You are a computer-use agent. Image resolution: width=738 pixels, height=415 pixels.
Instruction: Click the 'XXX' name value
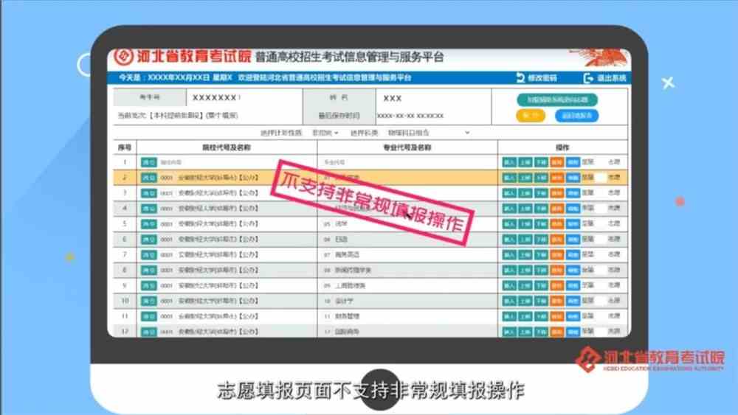(x=393, y=98)
